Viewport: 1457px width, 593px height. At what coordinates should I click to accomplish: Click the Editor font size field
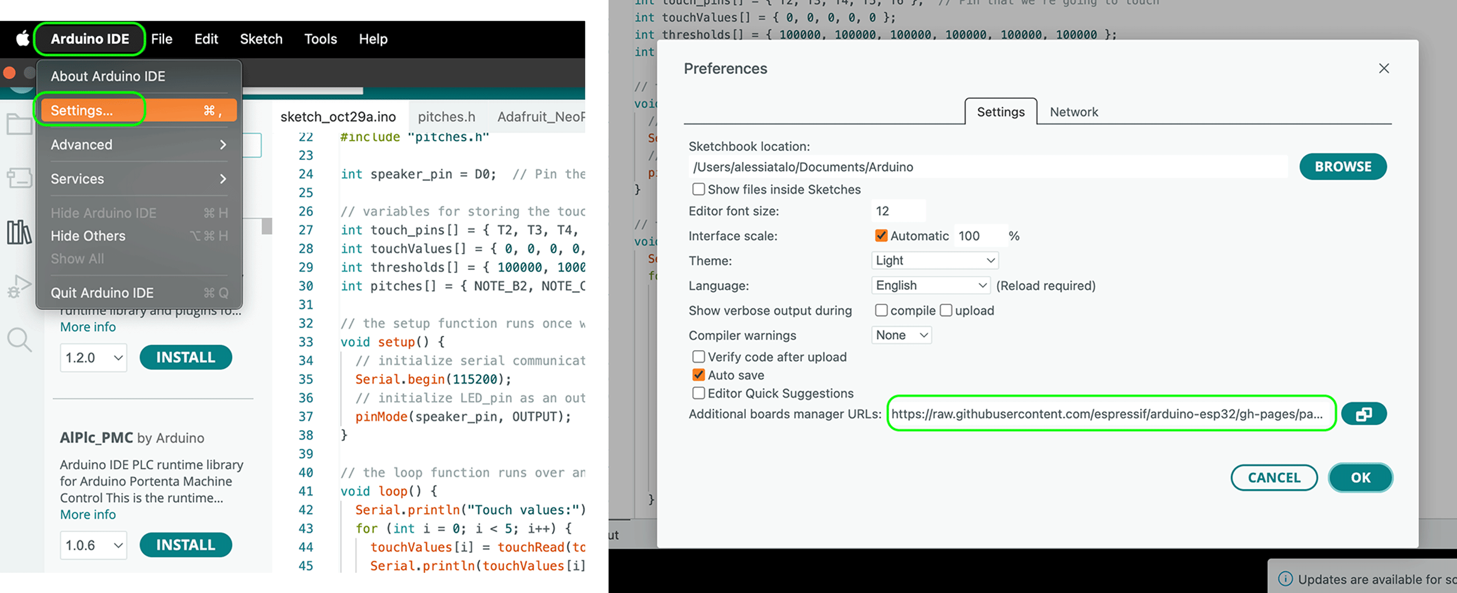click(898, 211)
